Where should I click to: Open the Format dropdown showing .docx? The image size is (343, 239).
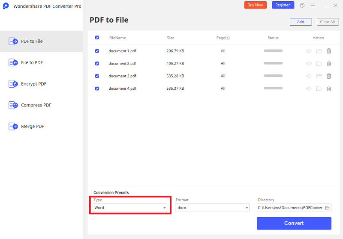[212, 208]
